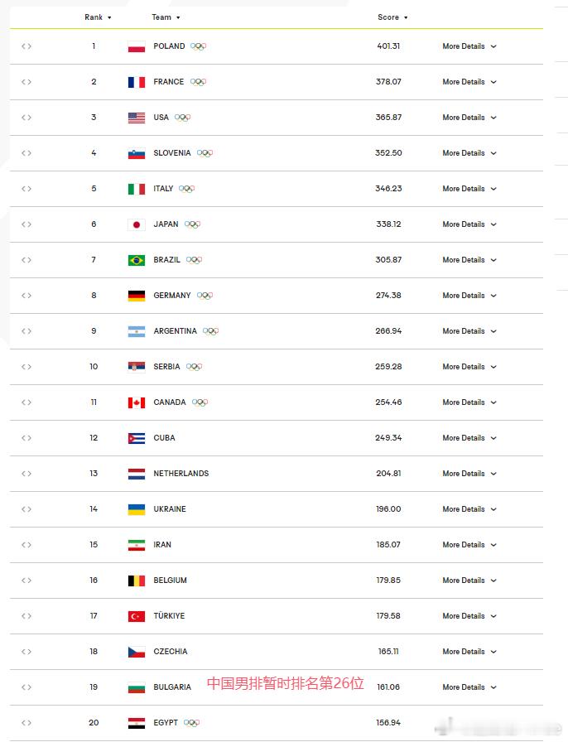Click the code brackets icon in Cuba row

click(x=26, y=438)
